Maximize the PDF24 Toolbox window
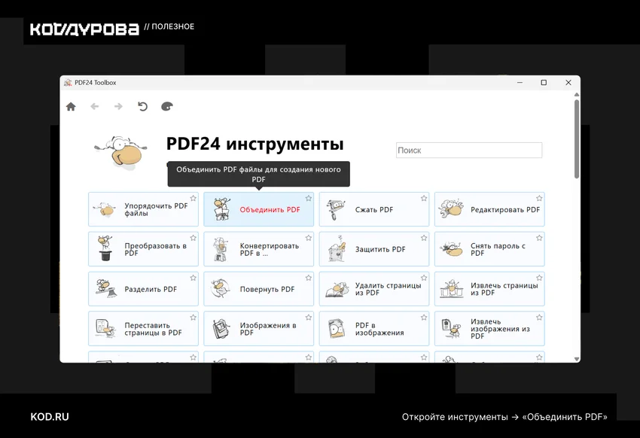 pos(544,82)
